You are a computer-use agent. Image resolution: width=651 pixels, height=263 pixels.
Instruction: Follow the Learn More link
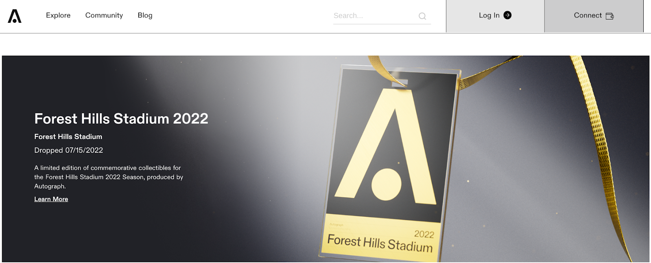click(51, 199)
